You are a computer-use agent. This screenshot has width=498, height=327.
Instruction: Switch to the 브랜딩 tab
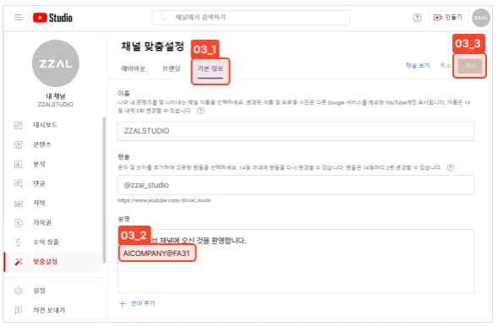pyautogui.click(x=172, y=68)
